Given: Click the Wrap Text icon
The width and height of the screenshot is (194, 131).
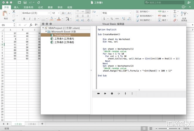Looking at the screenshot, I should [94, 12].
